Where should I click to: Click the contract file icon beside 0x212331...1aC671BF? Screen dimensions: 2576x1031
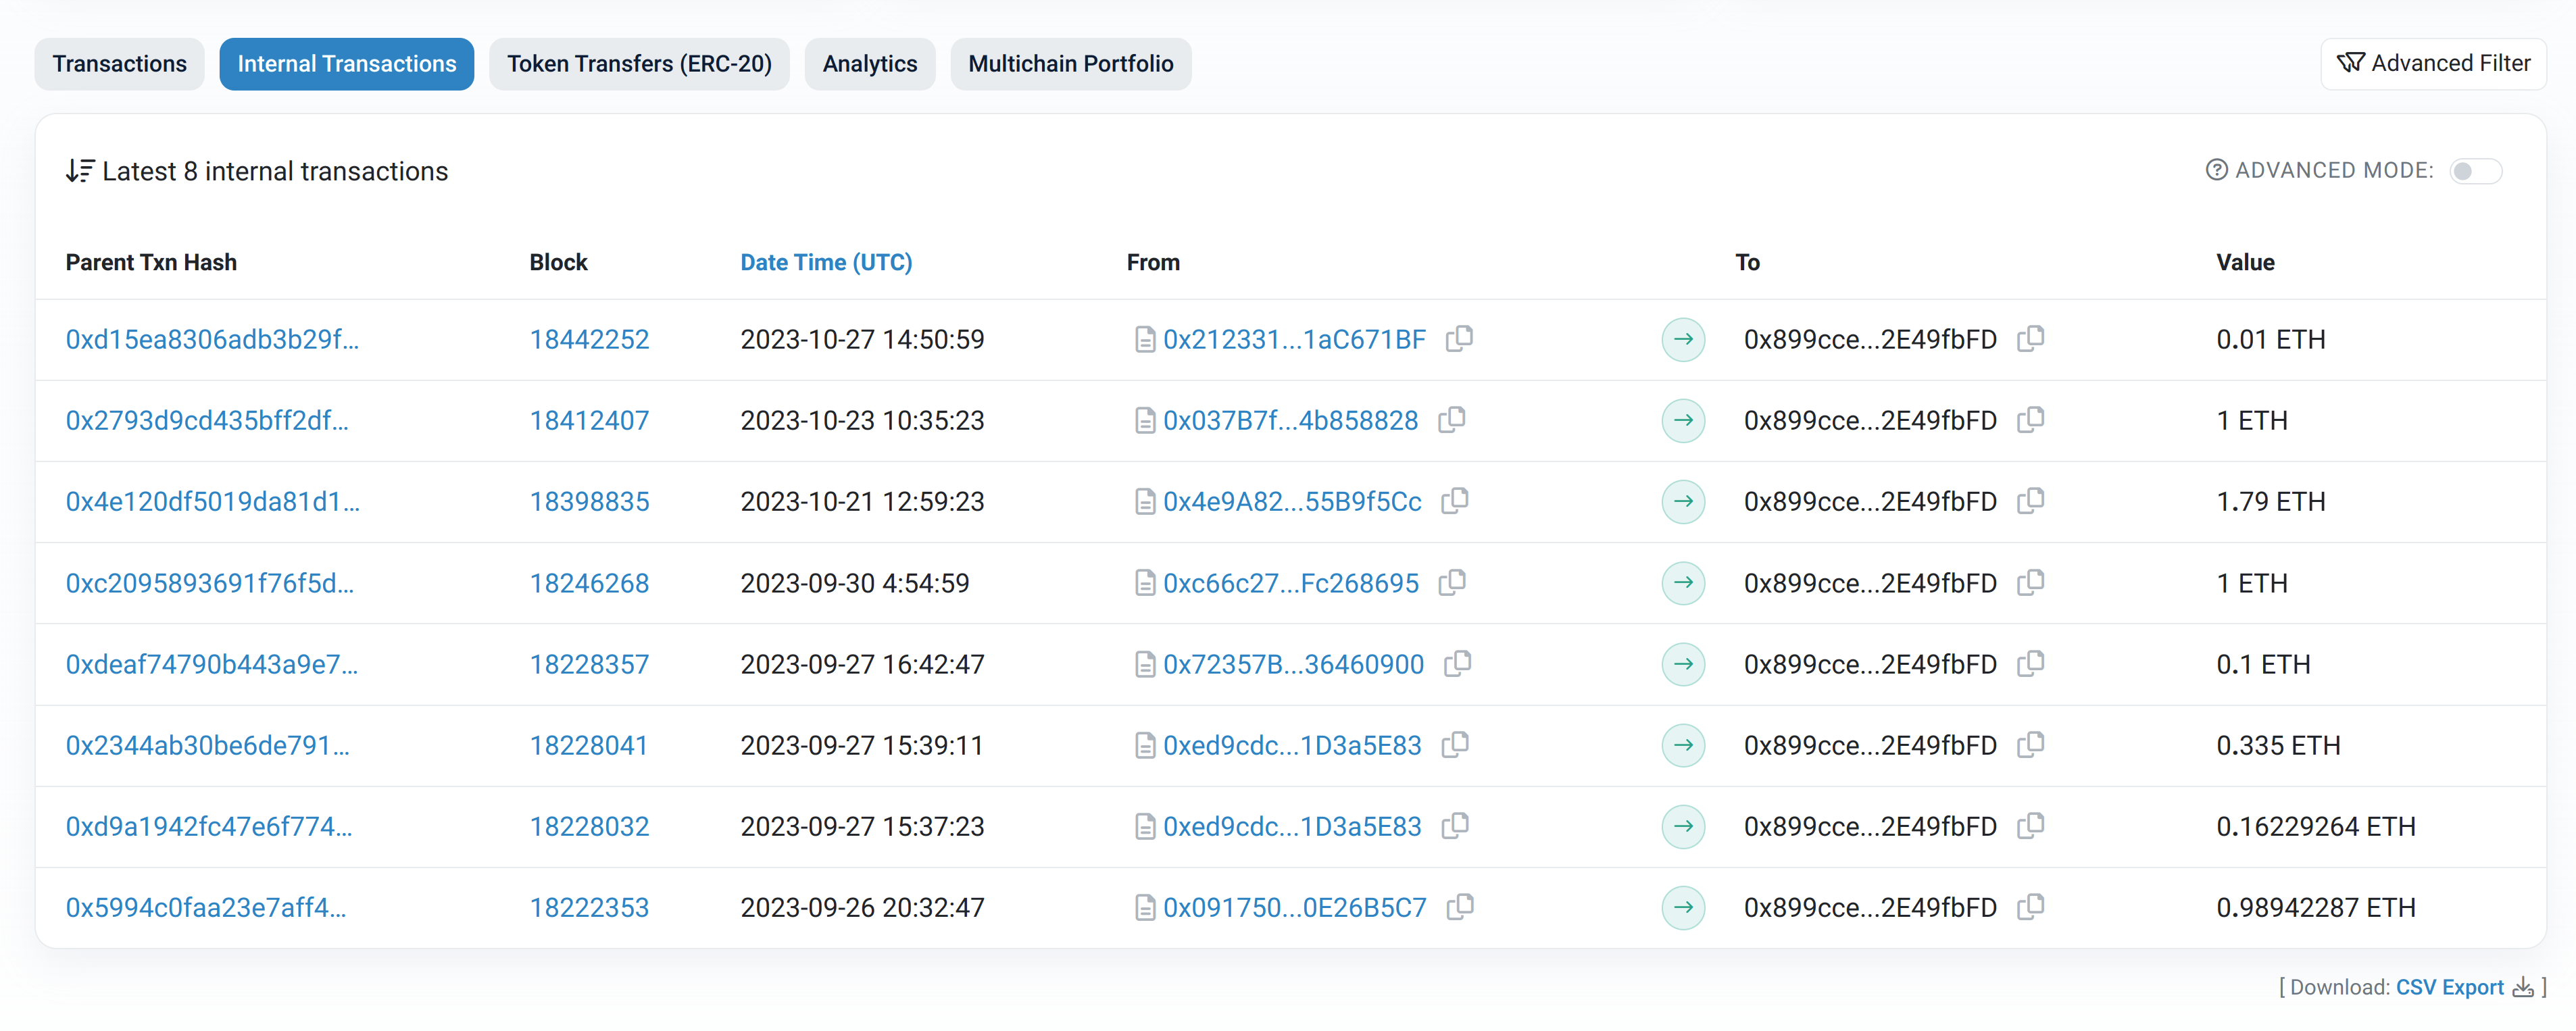(1145, 340)
